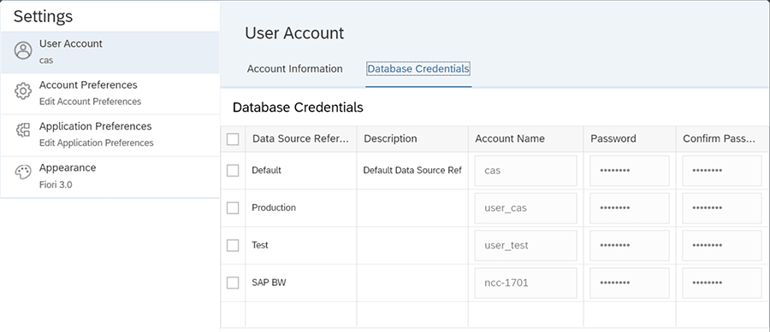The width and height of the screenshot is (770, 332).
Task: Click the Confirm Password column header
Action: coord(722,139)
